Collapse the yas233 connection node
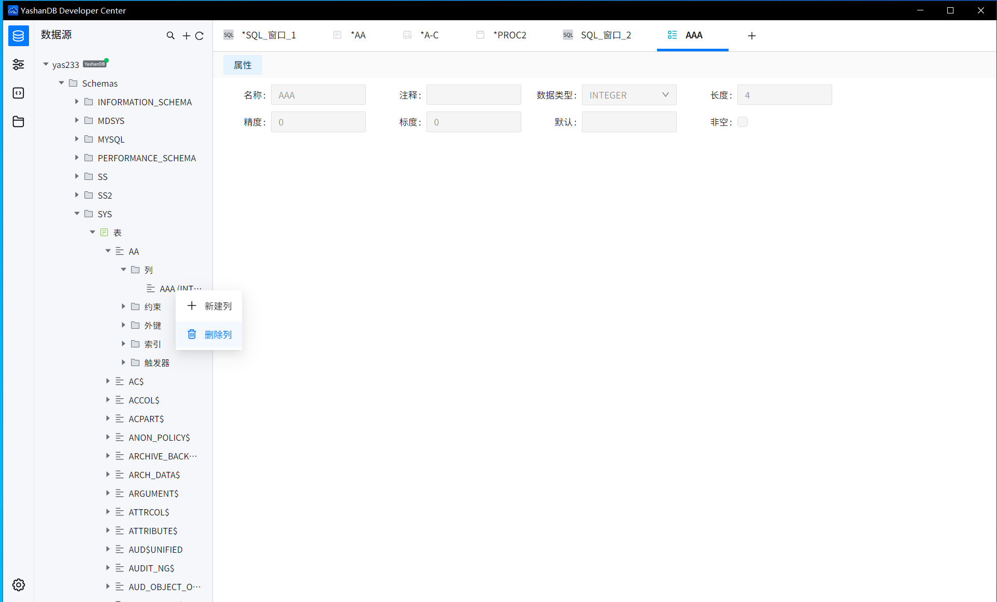This screenshot has height=602, width=997. click(46, 64)
